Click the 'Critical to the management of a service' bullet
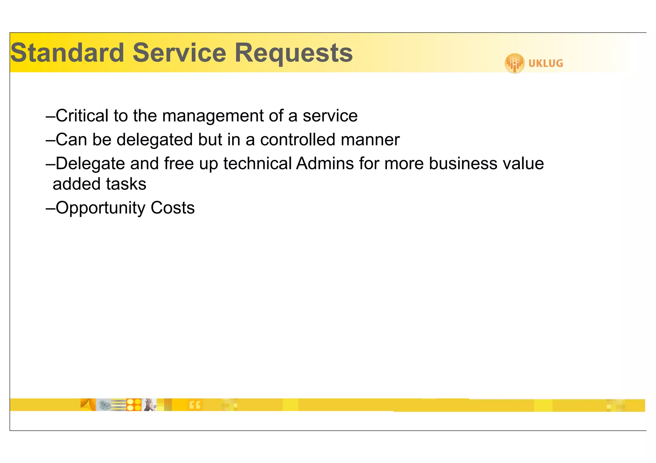This screenshot has width=656, height=463. click(202, 116)
